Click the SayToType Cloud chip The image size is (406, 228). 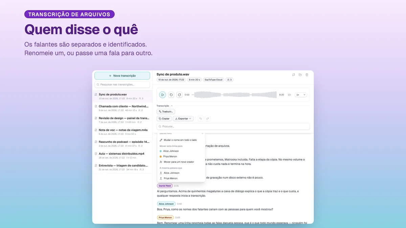coord(213,80)
